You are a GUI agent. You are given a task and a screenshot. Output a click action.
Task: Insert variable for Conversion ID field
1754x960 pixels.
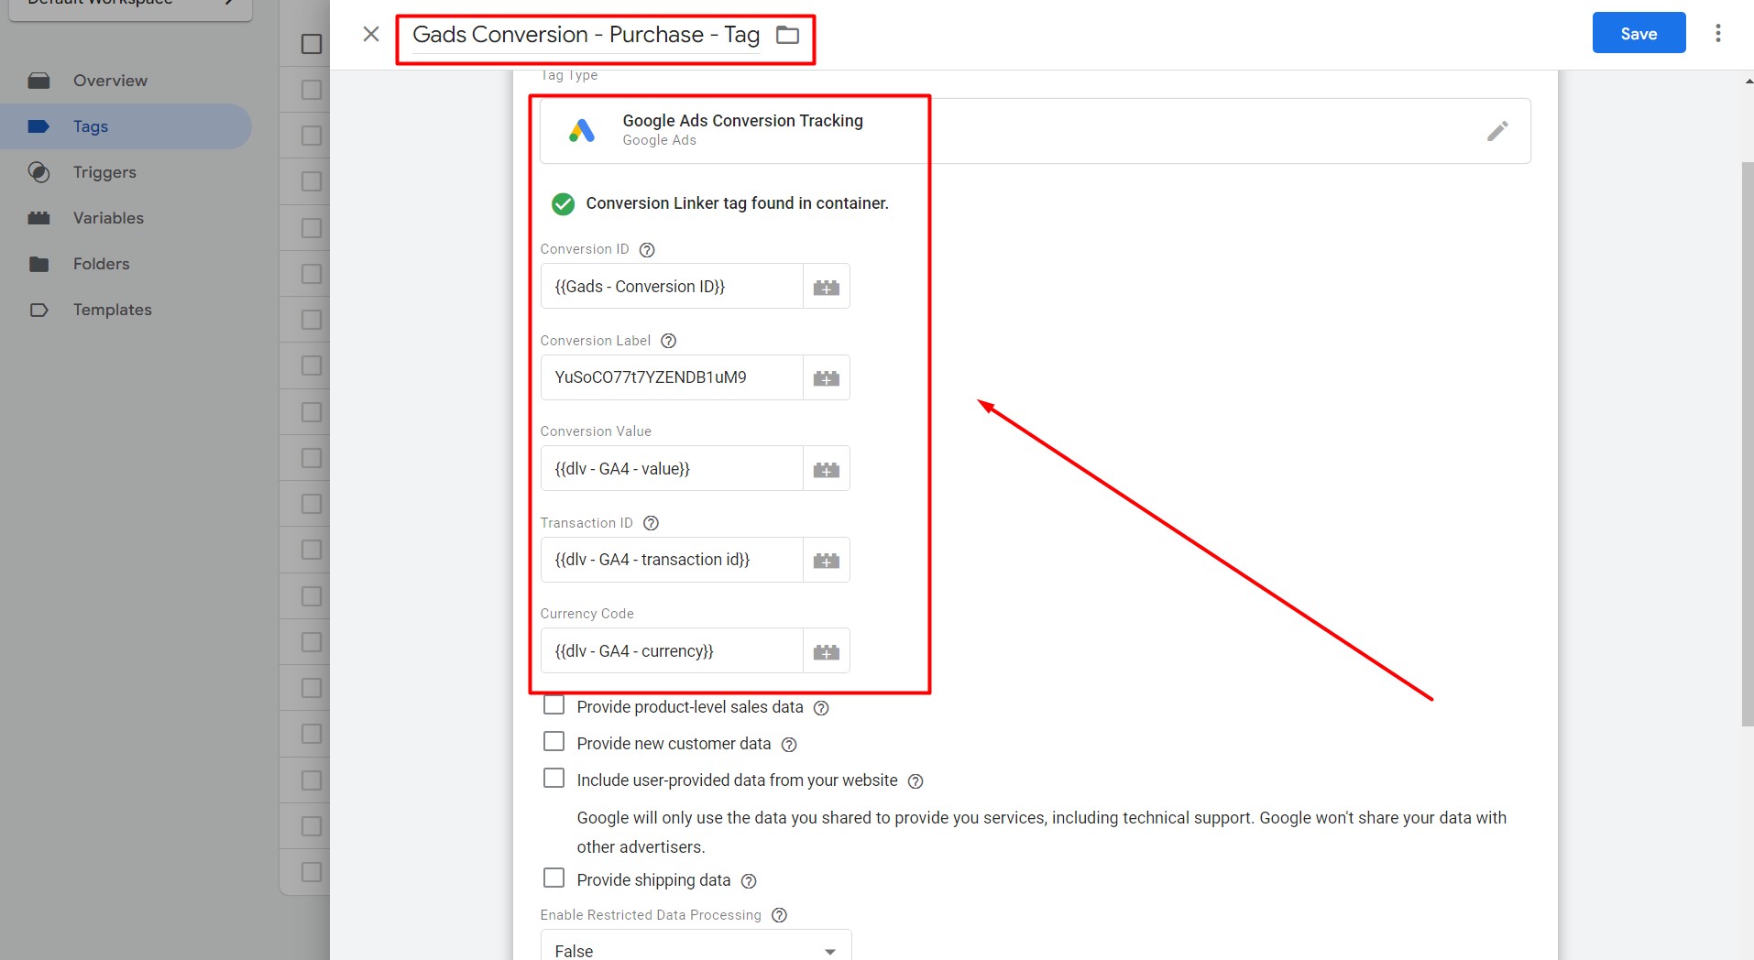click(x=827, y=287)
